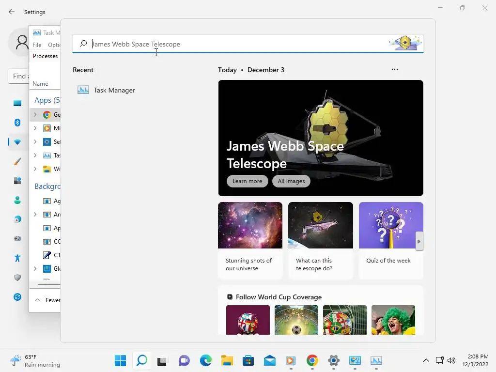
Task: Collapse Task Manager with Fewer details chevron
Action: (x=37, y=300)
